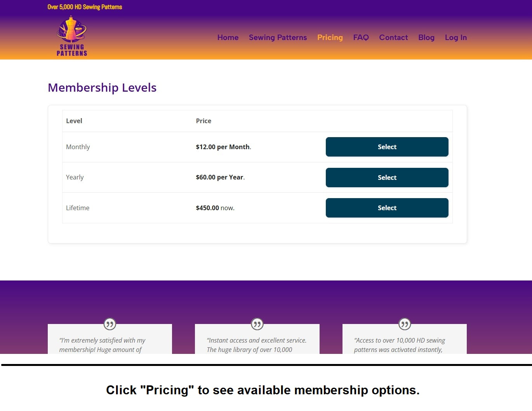This screenshot has width=532, height=411.
Task: Click the Lifetime level label in the table
Action: [78, 208]
